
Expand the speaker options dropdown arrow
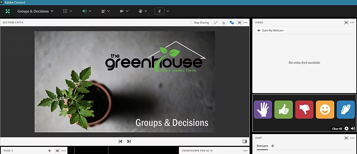coord(90,11)
